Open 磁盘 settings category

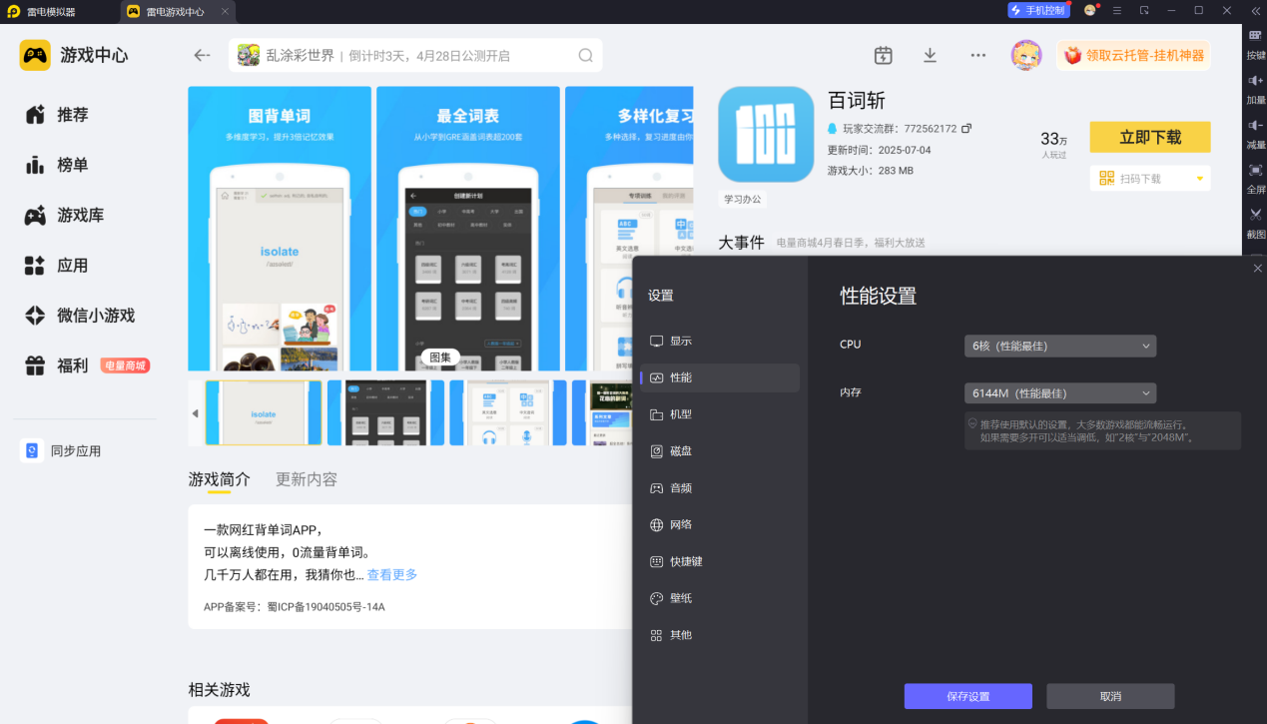[x=719, y=451]
